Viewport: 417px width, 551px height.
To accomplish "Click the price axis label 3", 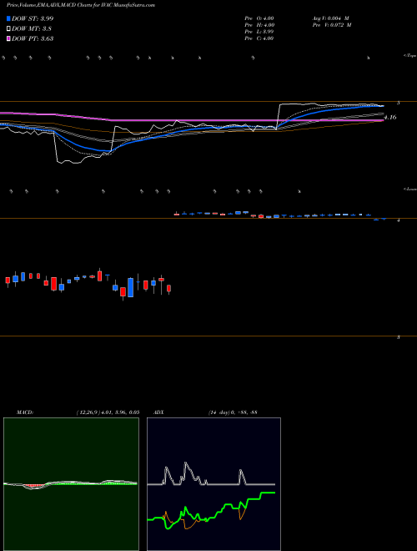I will pos(399,337).
